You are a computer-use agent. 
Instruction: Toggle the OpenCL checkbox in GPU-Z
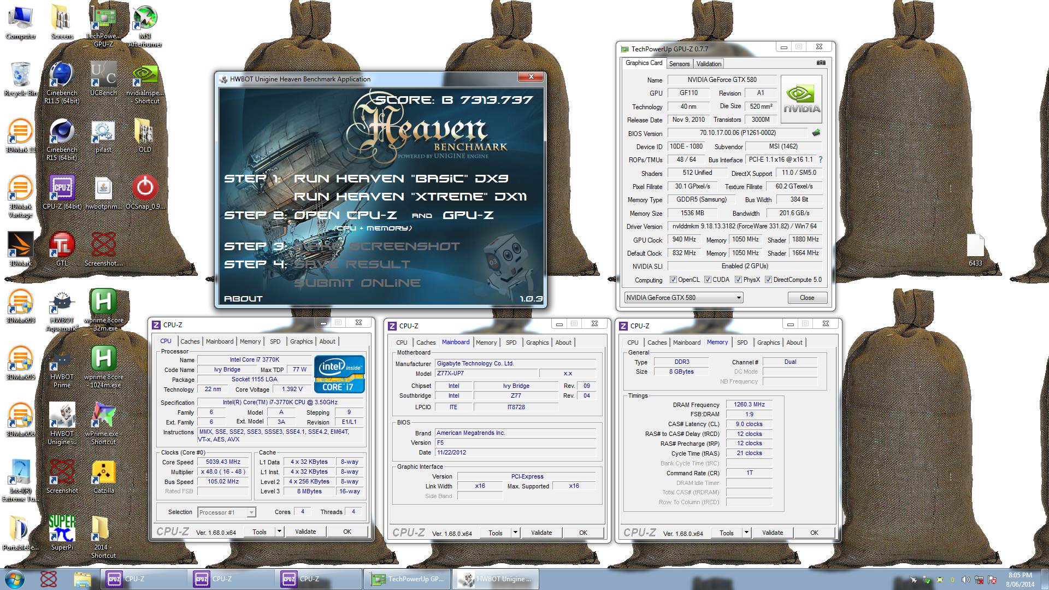[673, 280]
